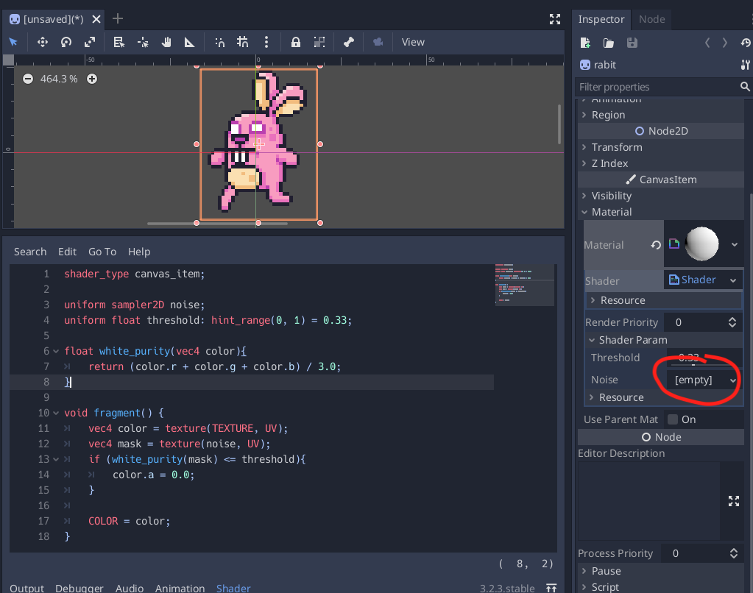Open the Noise [empty] dropdown

(x=704, y=380)
